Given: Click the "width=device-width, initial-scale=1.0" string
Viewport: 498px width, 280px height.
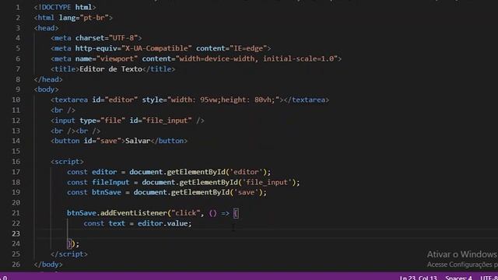Looking at the screenshot, I should (x=257, y=59).
